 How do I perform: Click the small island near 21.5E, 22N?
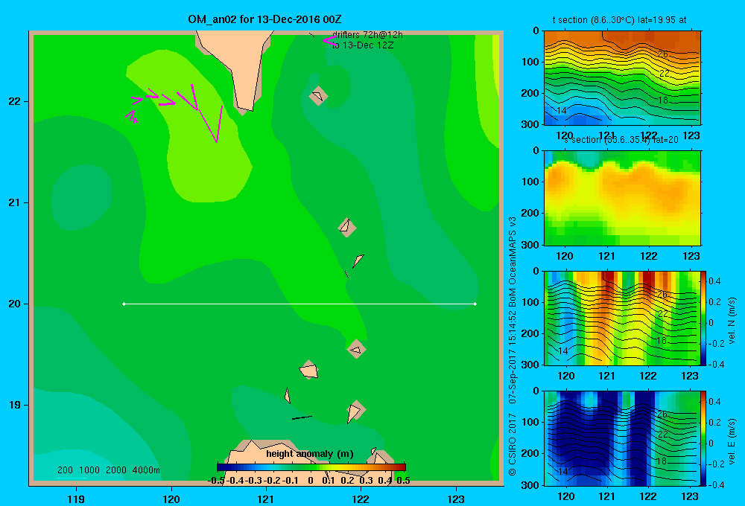[318, 95]
